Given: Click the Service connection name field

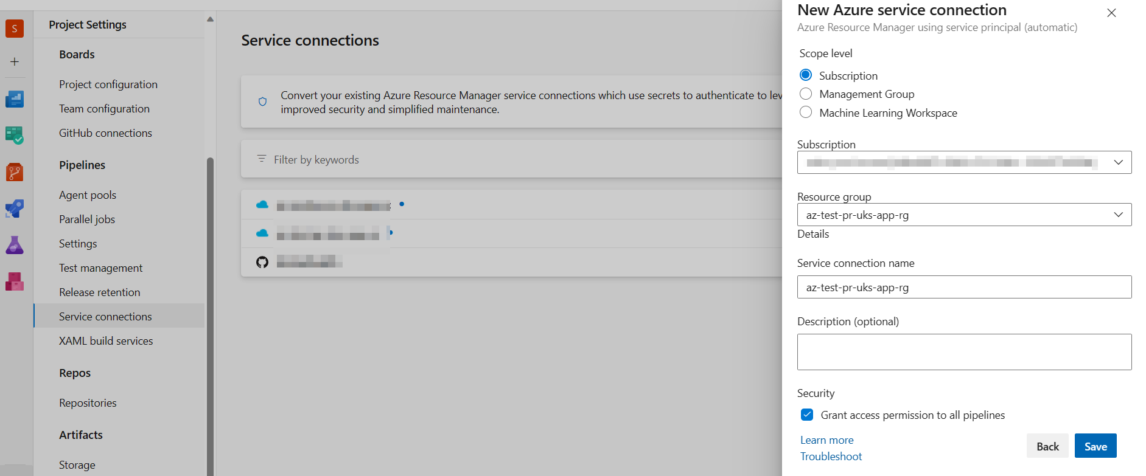Looking at the screenshot, I should point(965,287).
